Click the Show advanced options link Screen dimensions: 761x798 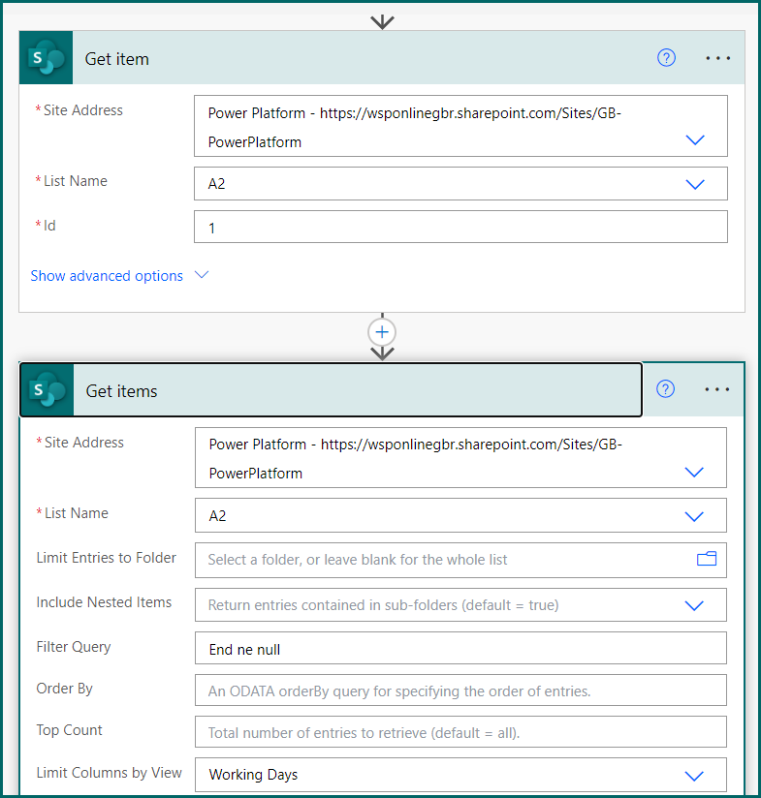(107, 276)
